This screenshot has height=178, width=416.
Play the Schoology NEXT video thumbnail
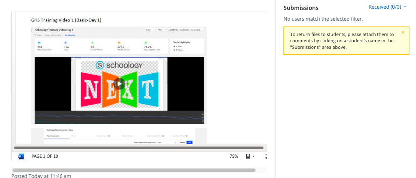pos(119,84)
